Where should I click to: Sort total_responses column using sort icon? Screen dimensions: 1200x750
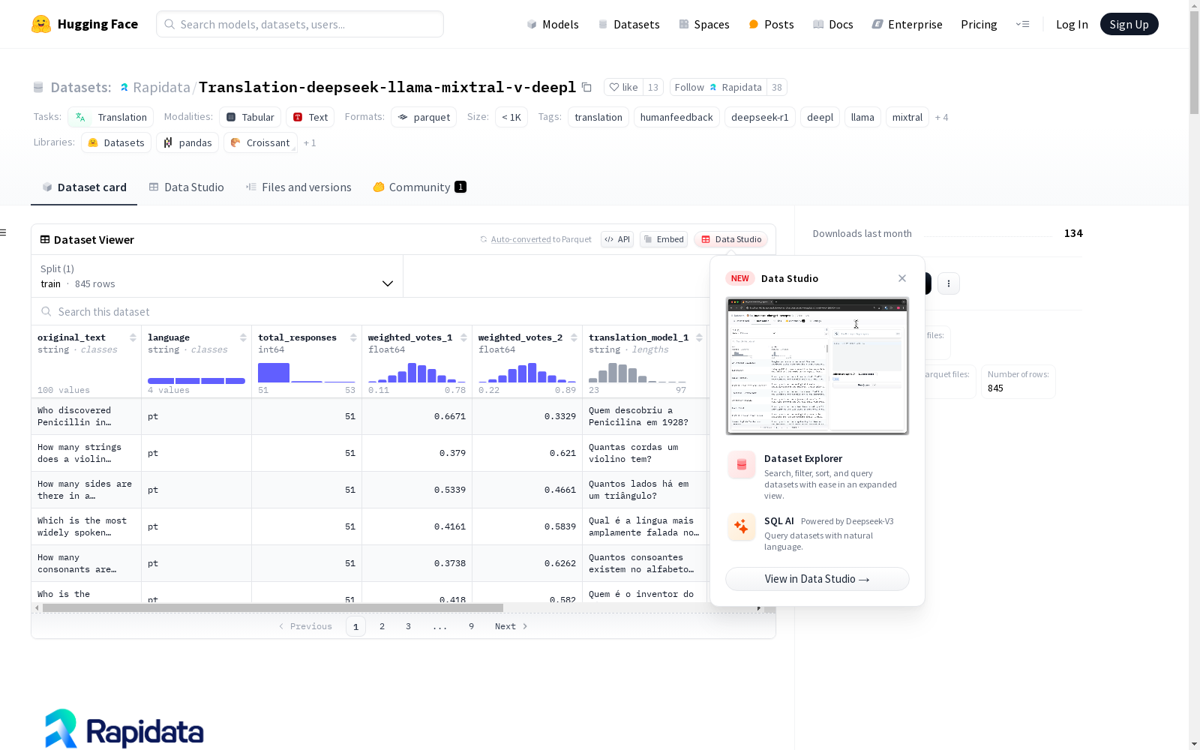pos(353,337)
